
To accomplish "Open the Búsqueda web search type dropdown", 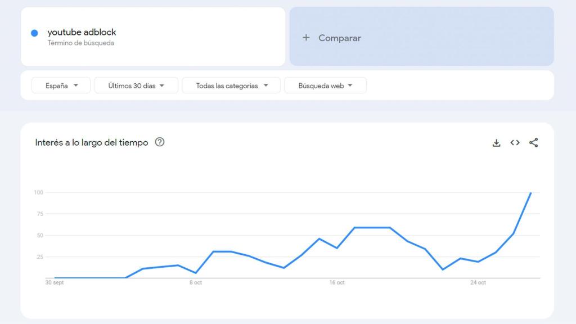I will pos(325,85).
